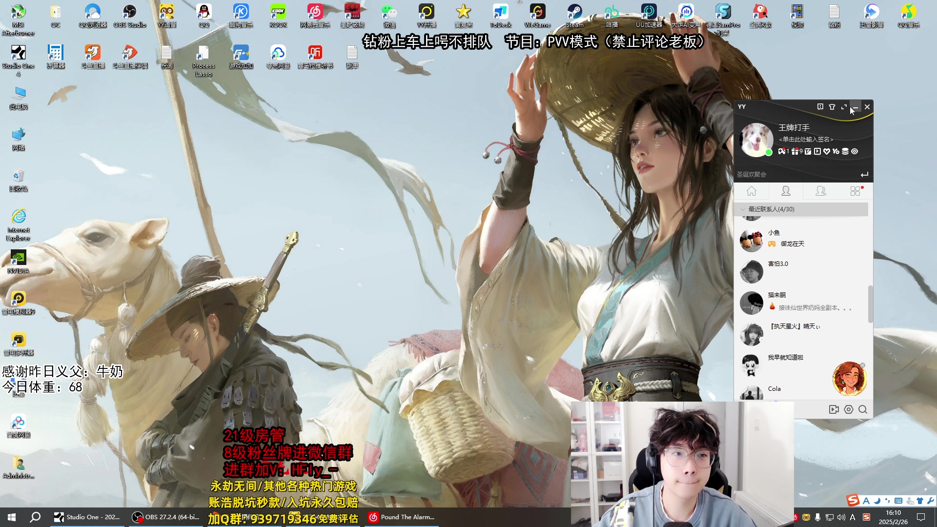
Task: Select contact 害怕3.0 in YY list
Action: (801, 271)
